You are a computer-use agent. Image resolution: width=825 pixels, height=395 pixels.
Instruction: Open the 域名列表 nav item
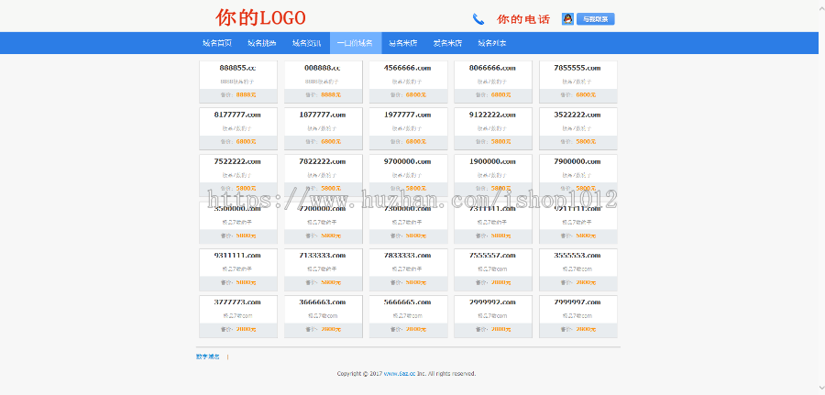(492, 43)
